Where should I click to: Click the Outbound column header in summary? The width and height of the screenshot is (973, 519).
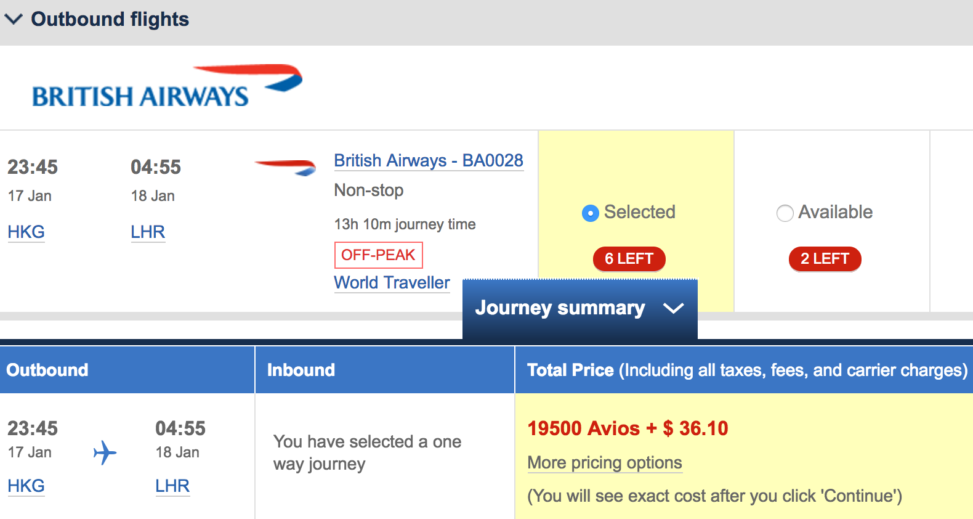tap(47, 370)
